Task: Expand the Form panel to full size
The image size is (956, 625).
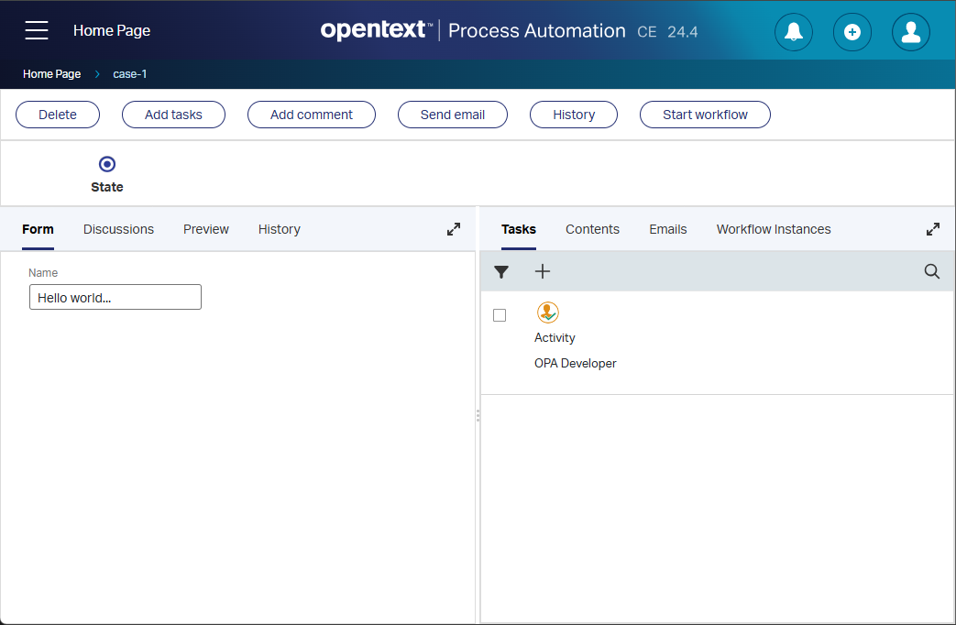Action: pyautogui.click(x=454, y=229)
